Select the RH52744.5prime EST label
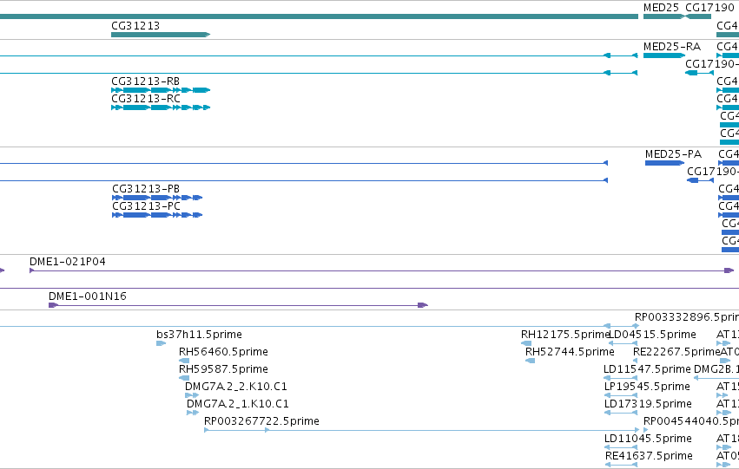The height and width of the screenshot is (469, 739). pyautogui.click(x=570, y=352)
